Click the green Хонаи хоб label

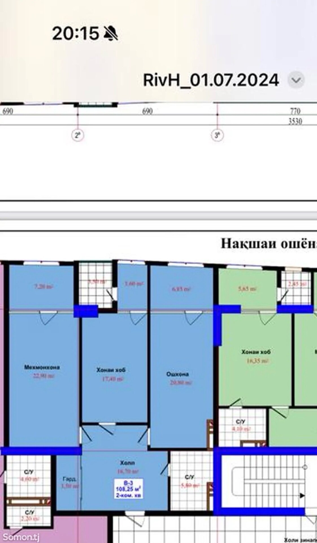pos(256,352)
